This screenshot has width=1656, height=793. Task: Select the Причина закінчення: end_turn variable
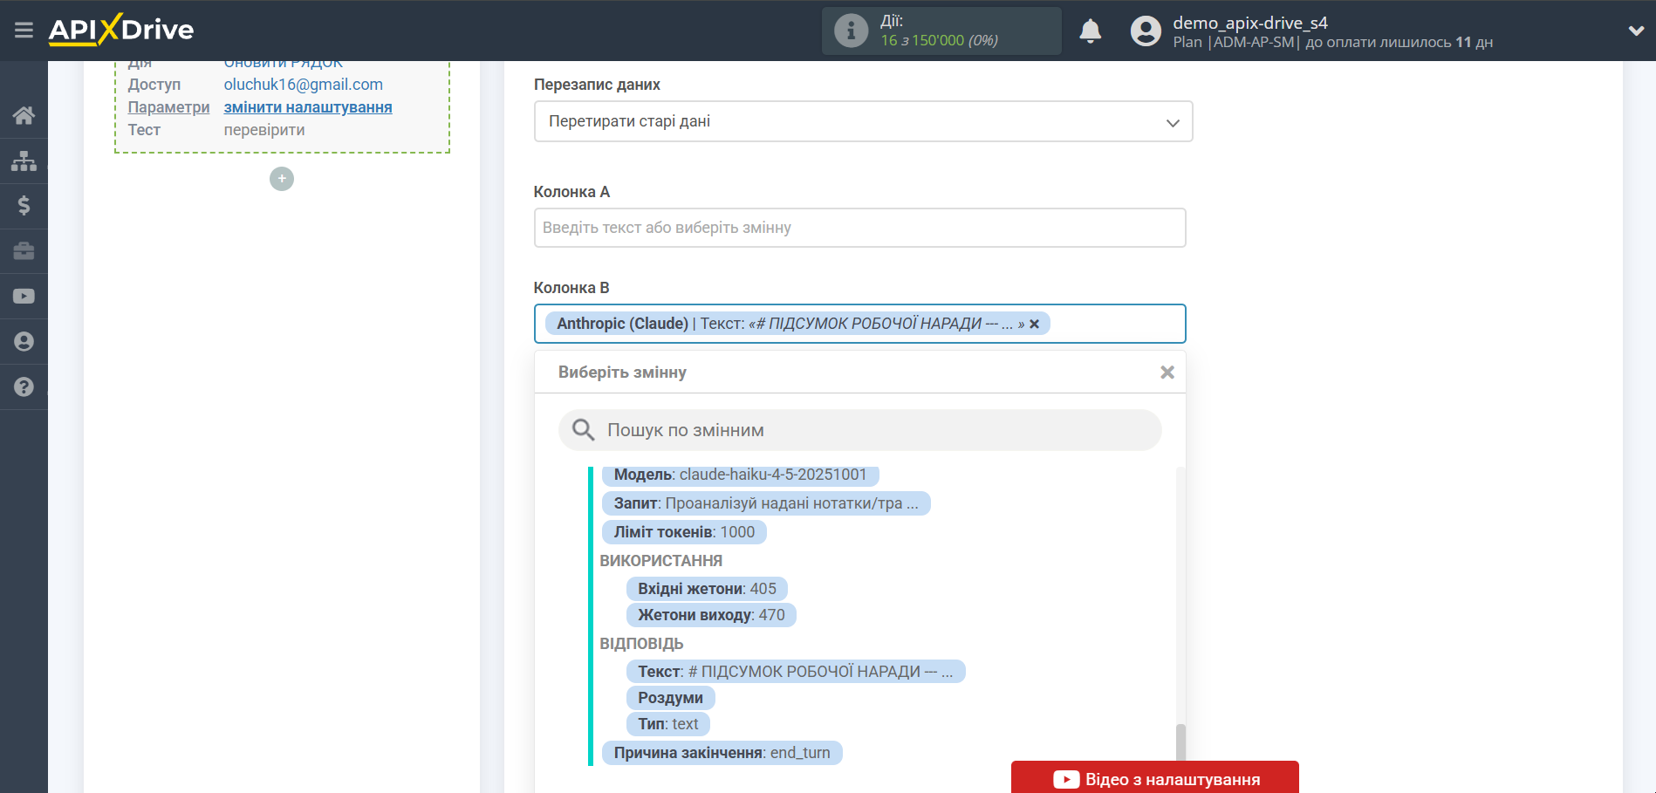(721, 753)
